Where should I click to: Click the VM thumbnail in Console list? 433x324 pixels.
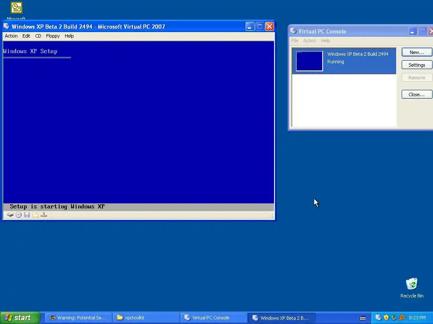coord(309,61)
